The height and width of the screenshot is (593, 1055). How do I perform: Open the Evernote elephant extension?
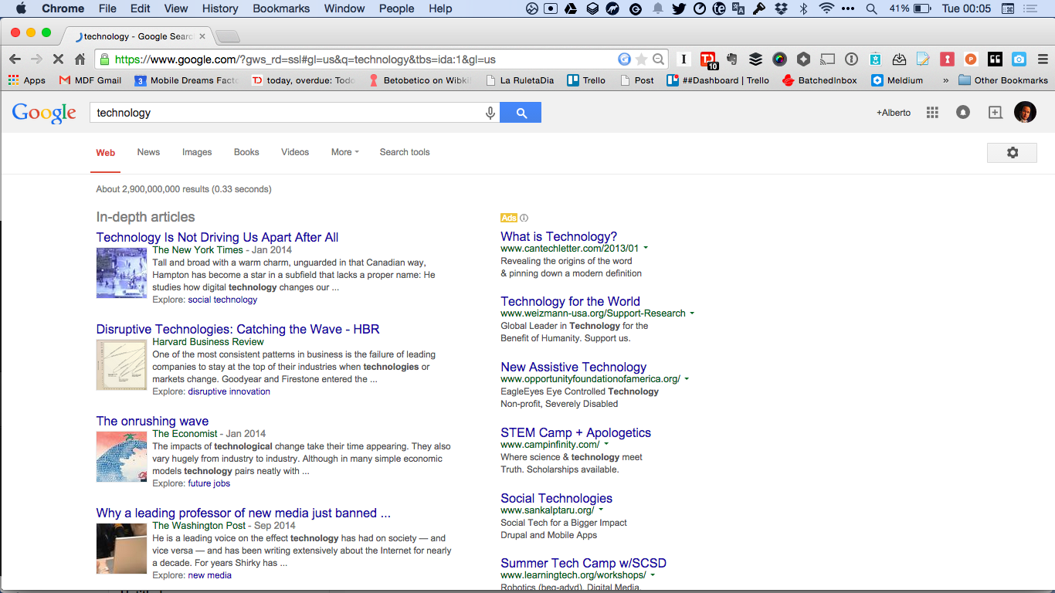(731, 59)
